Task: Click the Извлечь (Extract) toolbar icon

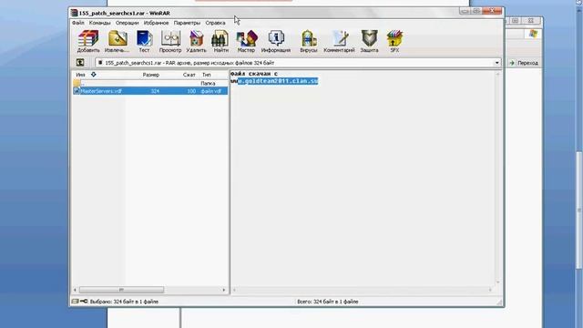Action: point(118,41)
